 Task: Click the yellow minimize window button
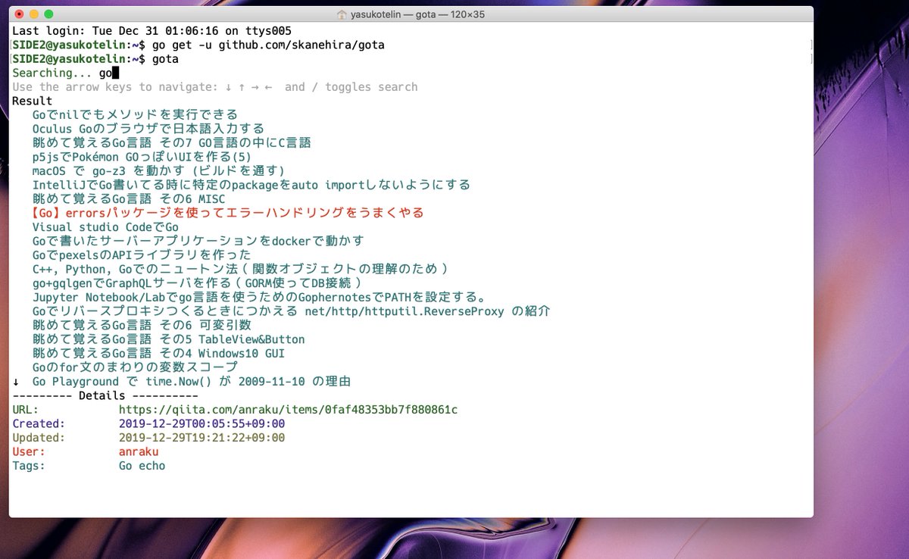point(34,14)
